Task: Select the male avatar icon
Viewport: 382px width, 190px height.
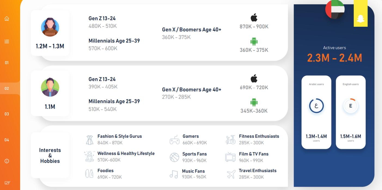Action: pyautogui.click(x=50, y=88)
